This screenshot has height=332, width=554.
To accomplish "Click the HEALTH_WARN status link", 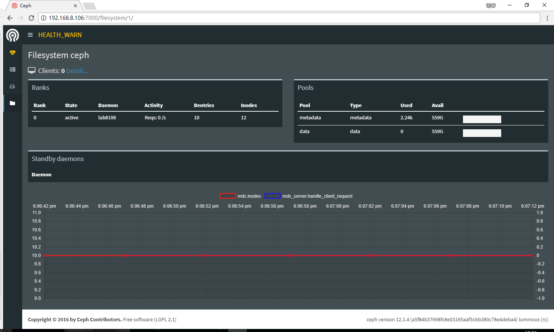I will (x=60, y=35).
